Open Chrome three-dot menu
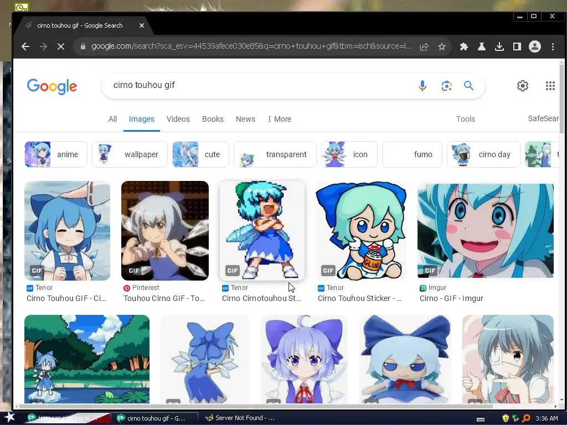Screen dimensions: 567x425 click(x=553, y=46)
